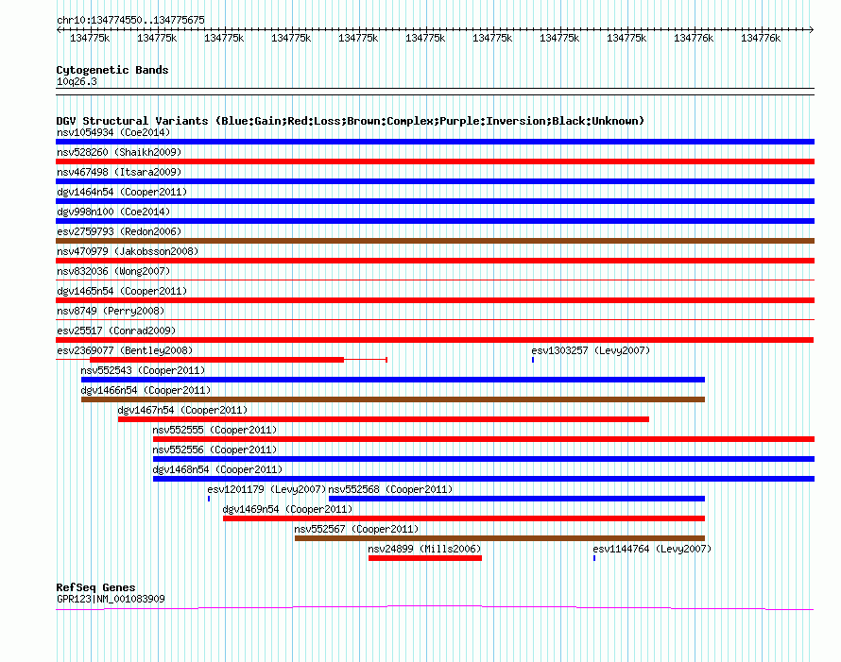Click dgv1467n54 (Cooper2011) label
Viewport: 841px width, 662px height.
[182, 410]
